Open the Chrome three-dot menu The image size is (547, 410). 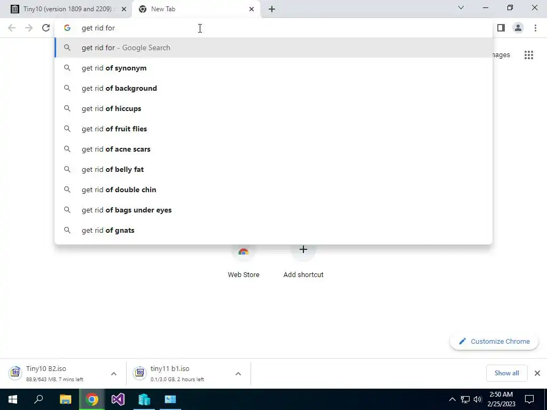[x=535, y=28]
